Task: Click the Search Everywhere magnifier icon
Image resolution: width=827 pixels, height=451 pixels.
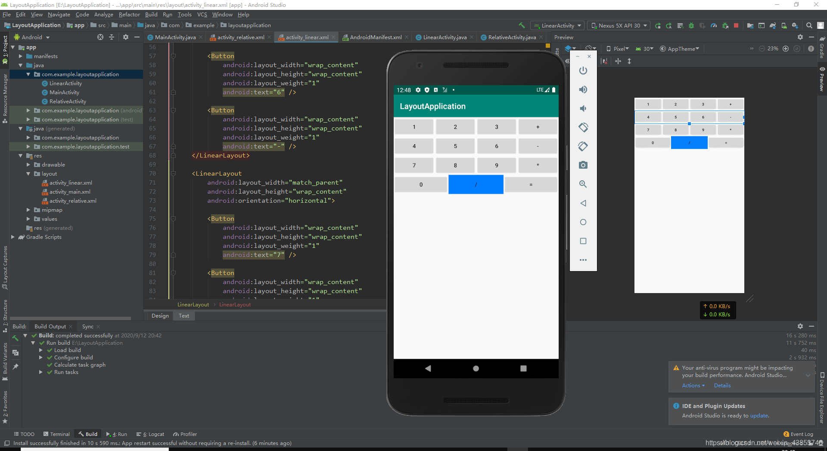Action: tap(809, 25)
